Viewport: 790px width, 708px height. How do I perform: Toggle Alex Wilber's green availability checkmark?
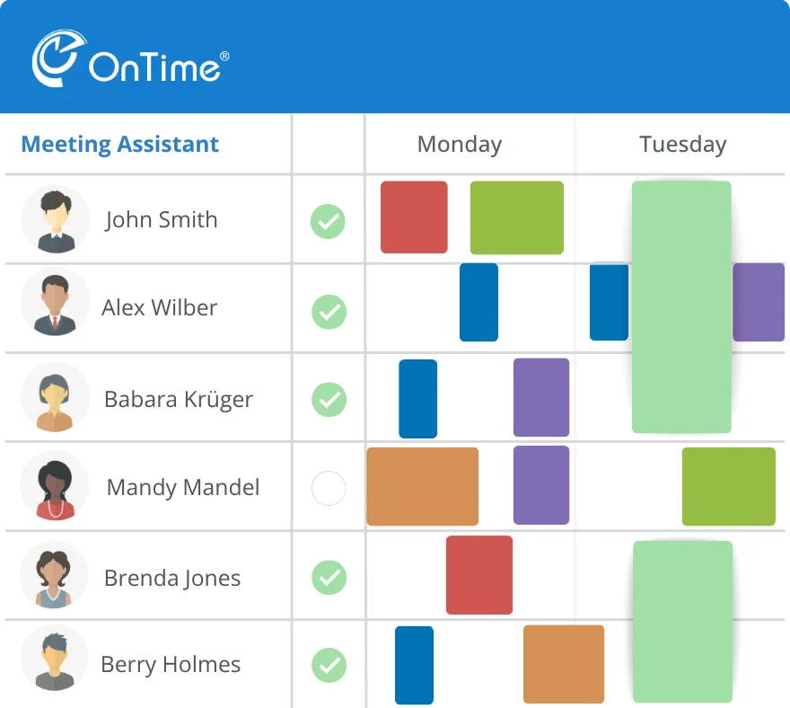pyautogui.click(x=329, y=312)
